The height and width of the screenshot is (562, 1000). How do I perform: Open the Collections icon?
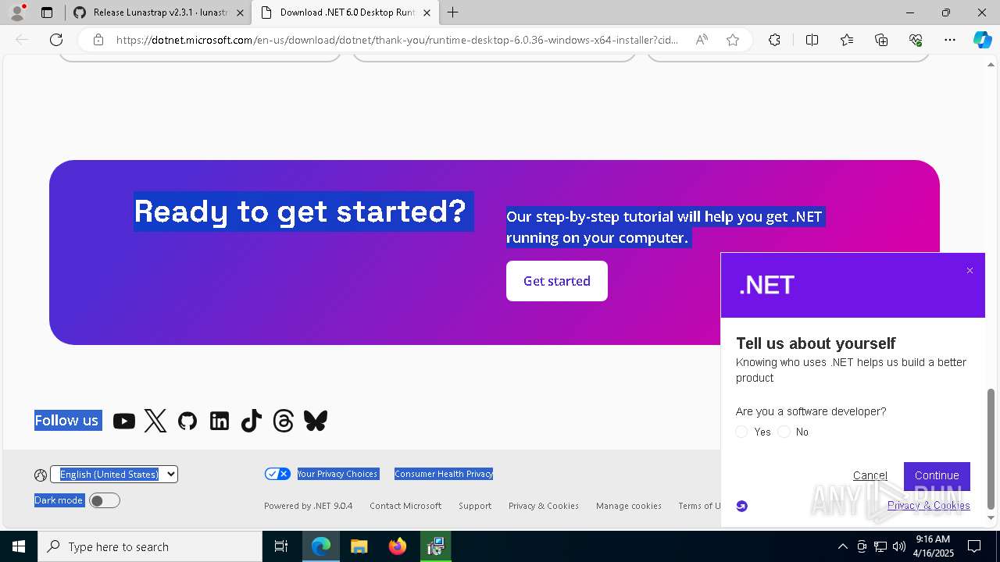tap(881, 40)
